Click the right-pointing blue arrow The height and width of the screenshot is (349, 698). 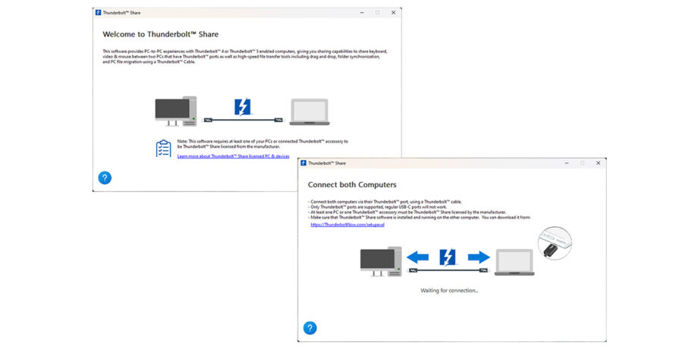(x=479, y=257)
